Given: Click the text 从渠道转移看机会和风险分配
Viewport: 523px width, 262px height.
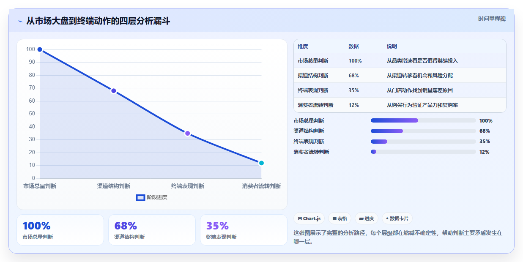Looking at the screenshot, I should pos(420,76).
